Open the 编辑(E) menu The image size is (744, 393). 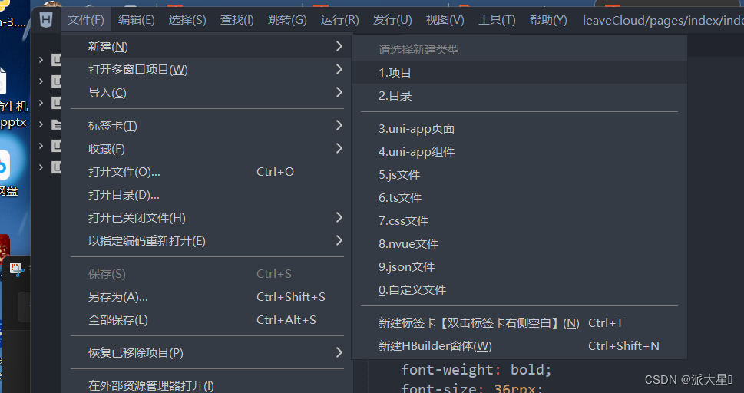[x=136, y=20]
